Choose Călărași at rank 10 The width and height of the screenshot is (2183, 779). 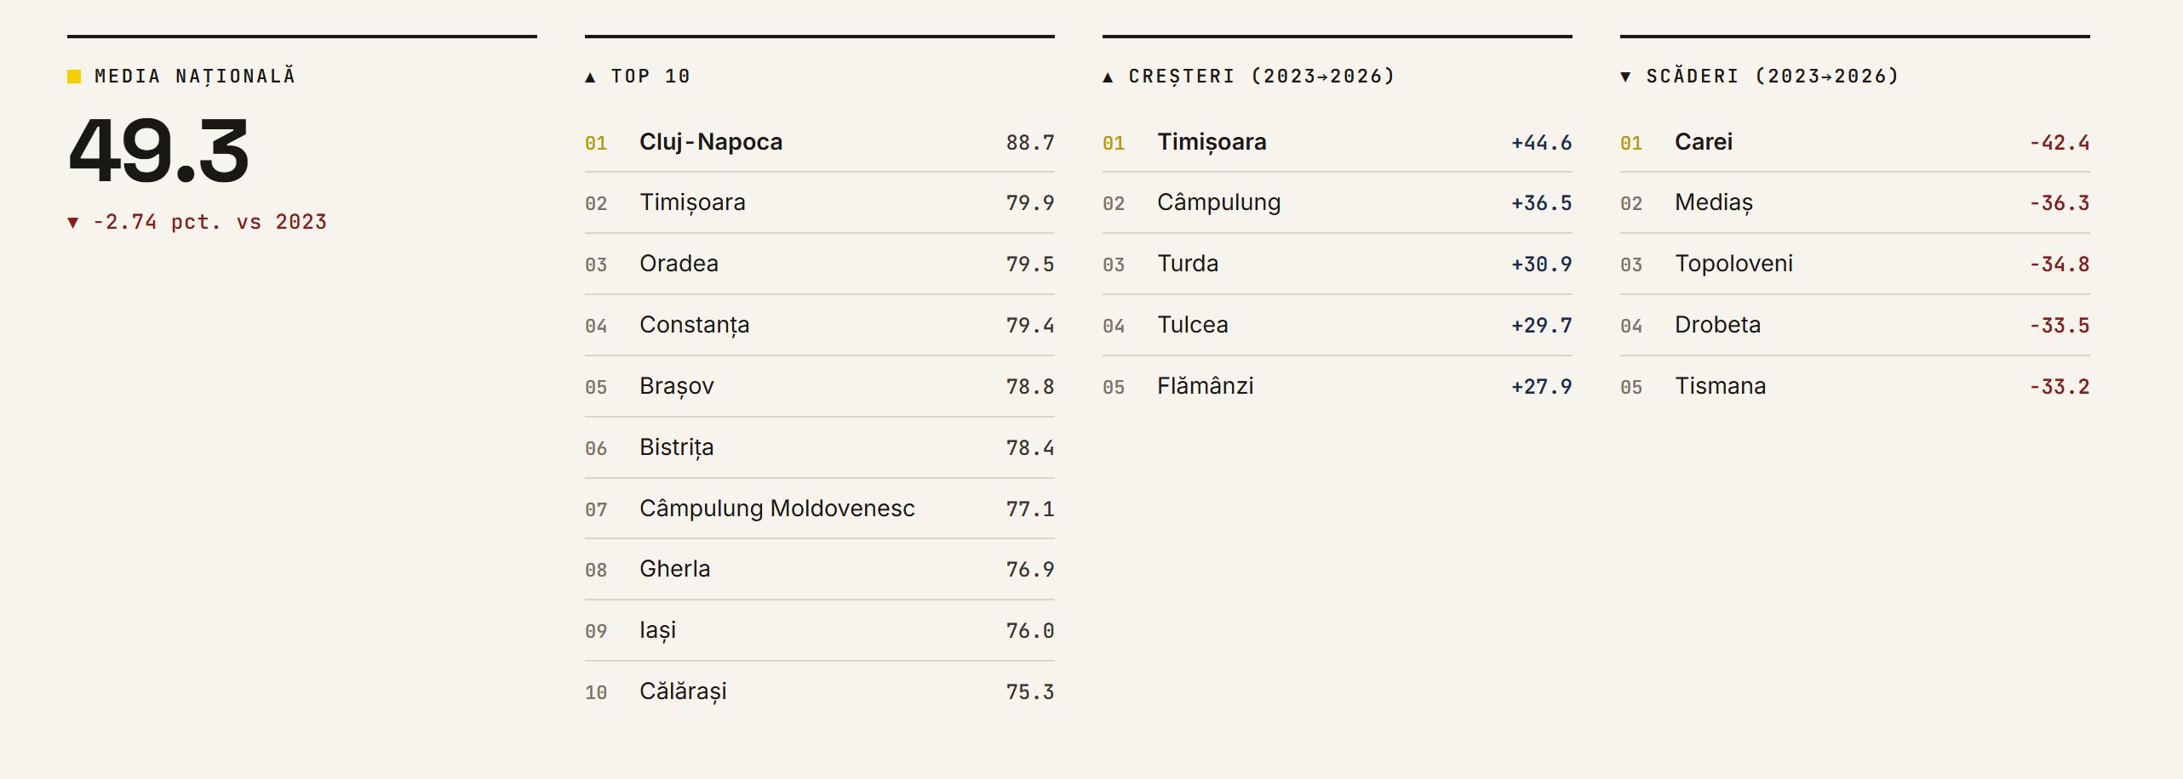click(x=820, y=691)
